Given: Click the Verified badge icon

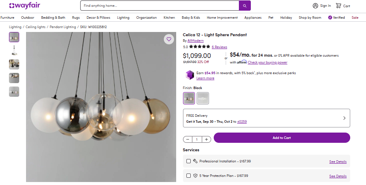Looking at the screenshot, I should point(330,17).
